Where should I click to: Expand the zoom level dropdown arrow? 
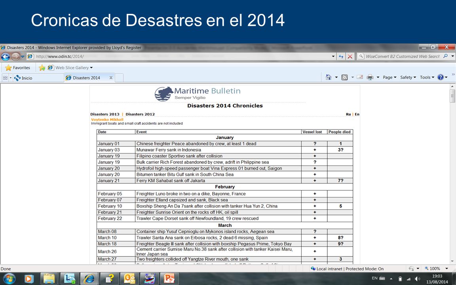coord(446,269)
